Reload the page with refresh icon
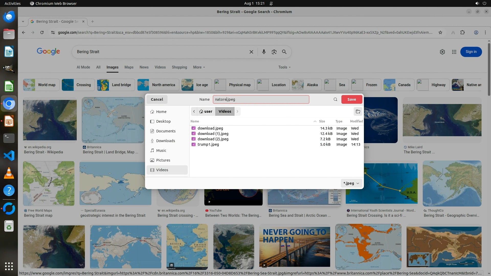 (x=42, y=32)
